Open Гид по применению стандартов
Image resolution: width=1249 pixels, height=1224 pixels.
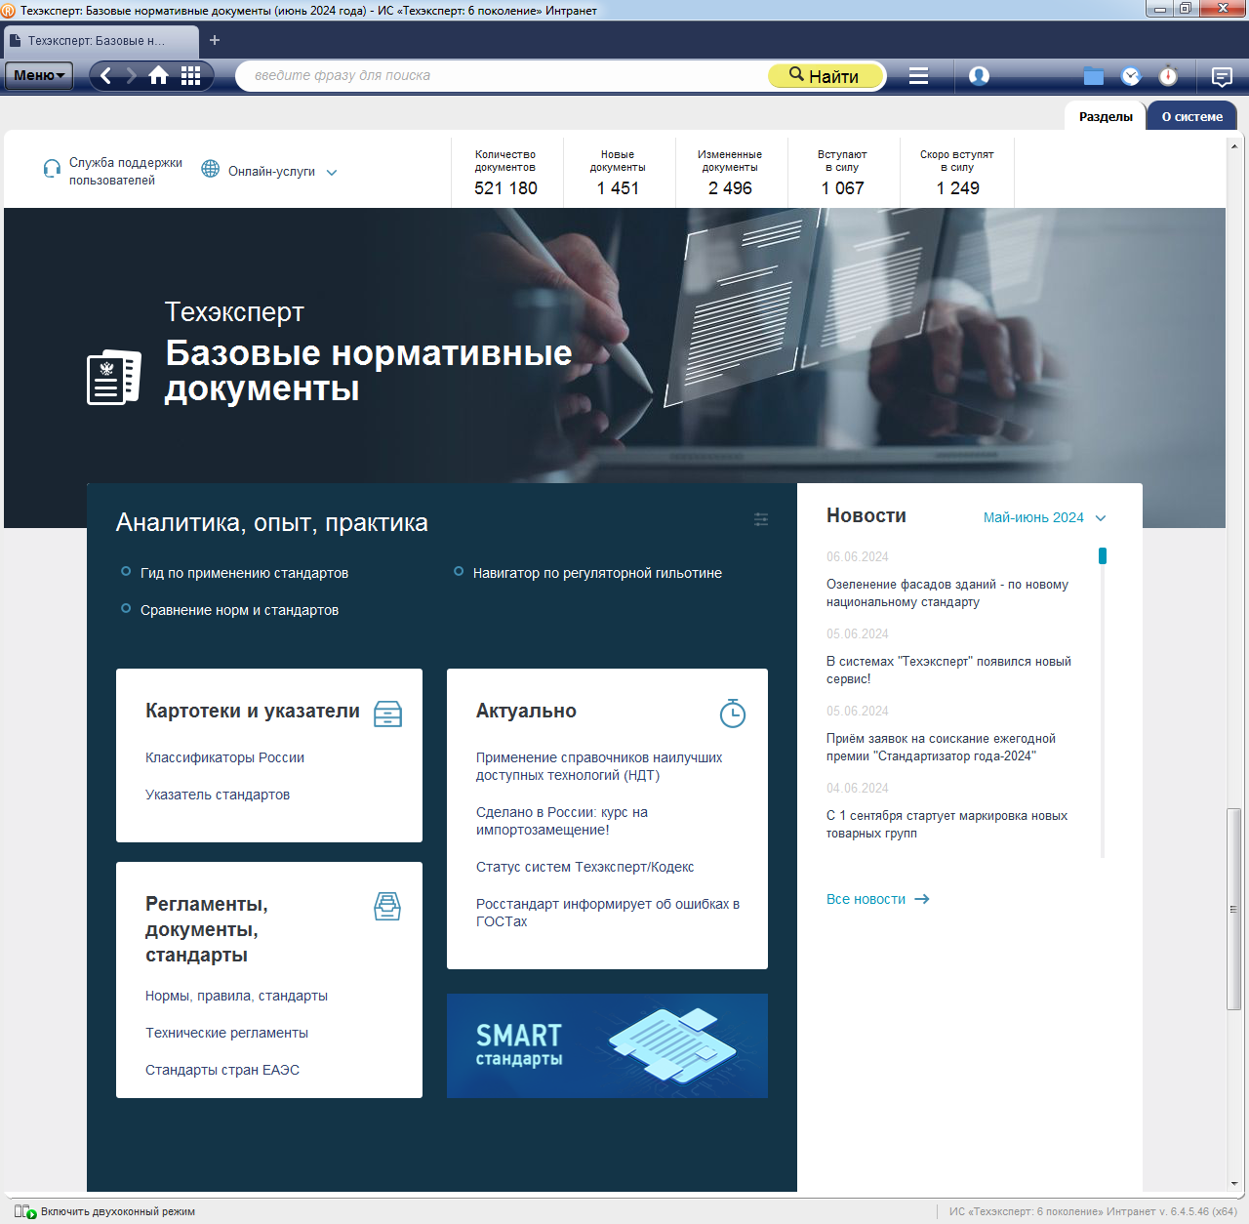coord(244,573)
